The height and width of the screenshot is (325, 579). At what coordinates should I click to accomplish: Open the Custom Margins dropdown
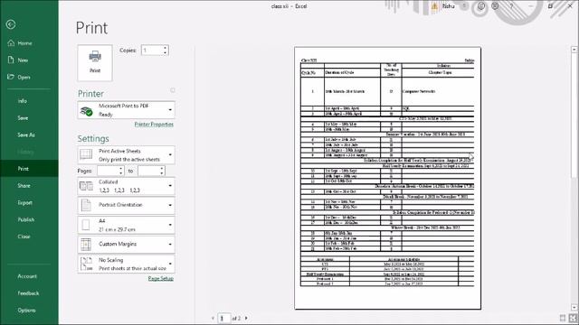[127, 245]
